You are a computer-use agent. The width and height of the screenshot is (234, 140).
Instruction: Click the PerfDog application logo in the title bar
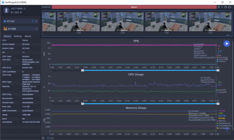3,2
